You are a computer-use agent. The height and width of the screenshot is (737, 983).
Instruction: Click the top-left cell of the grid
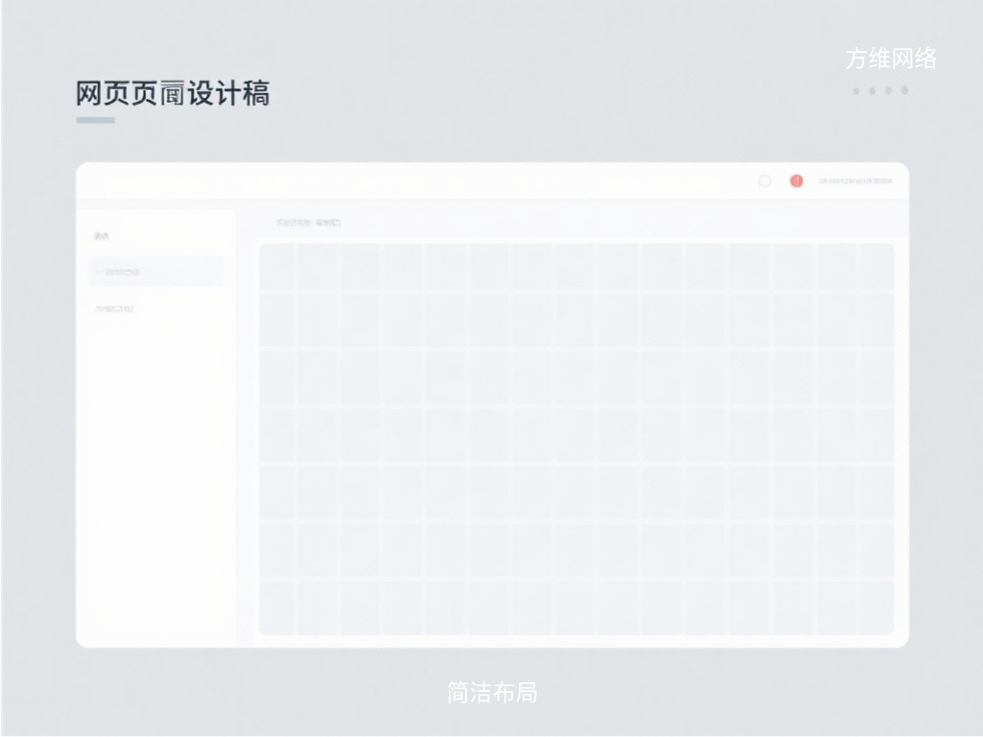[276, 267]
